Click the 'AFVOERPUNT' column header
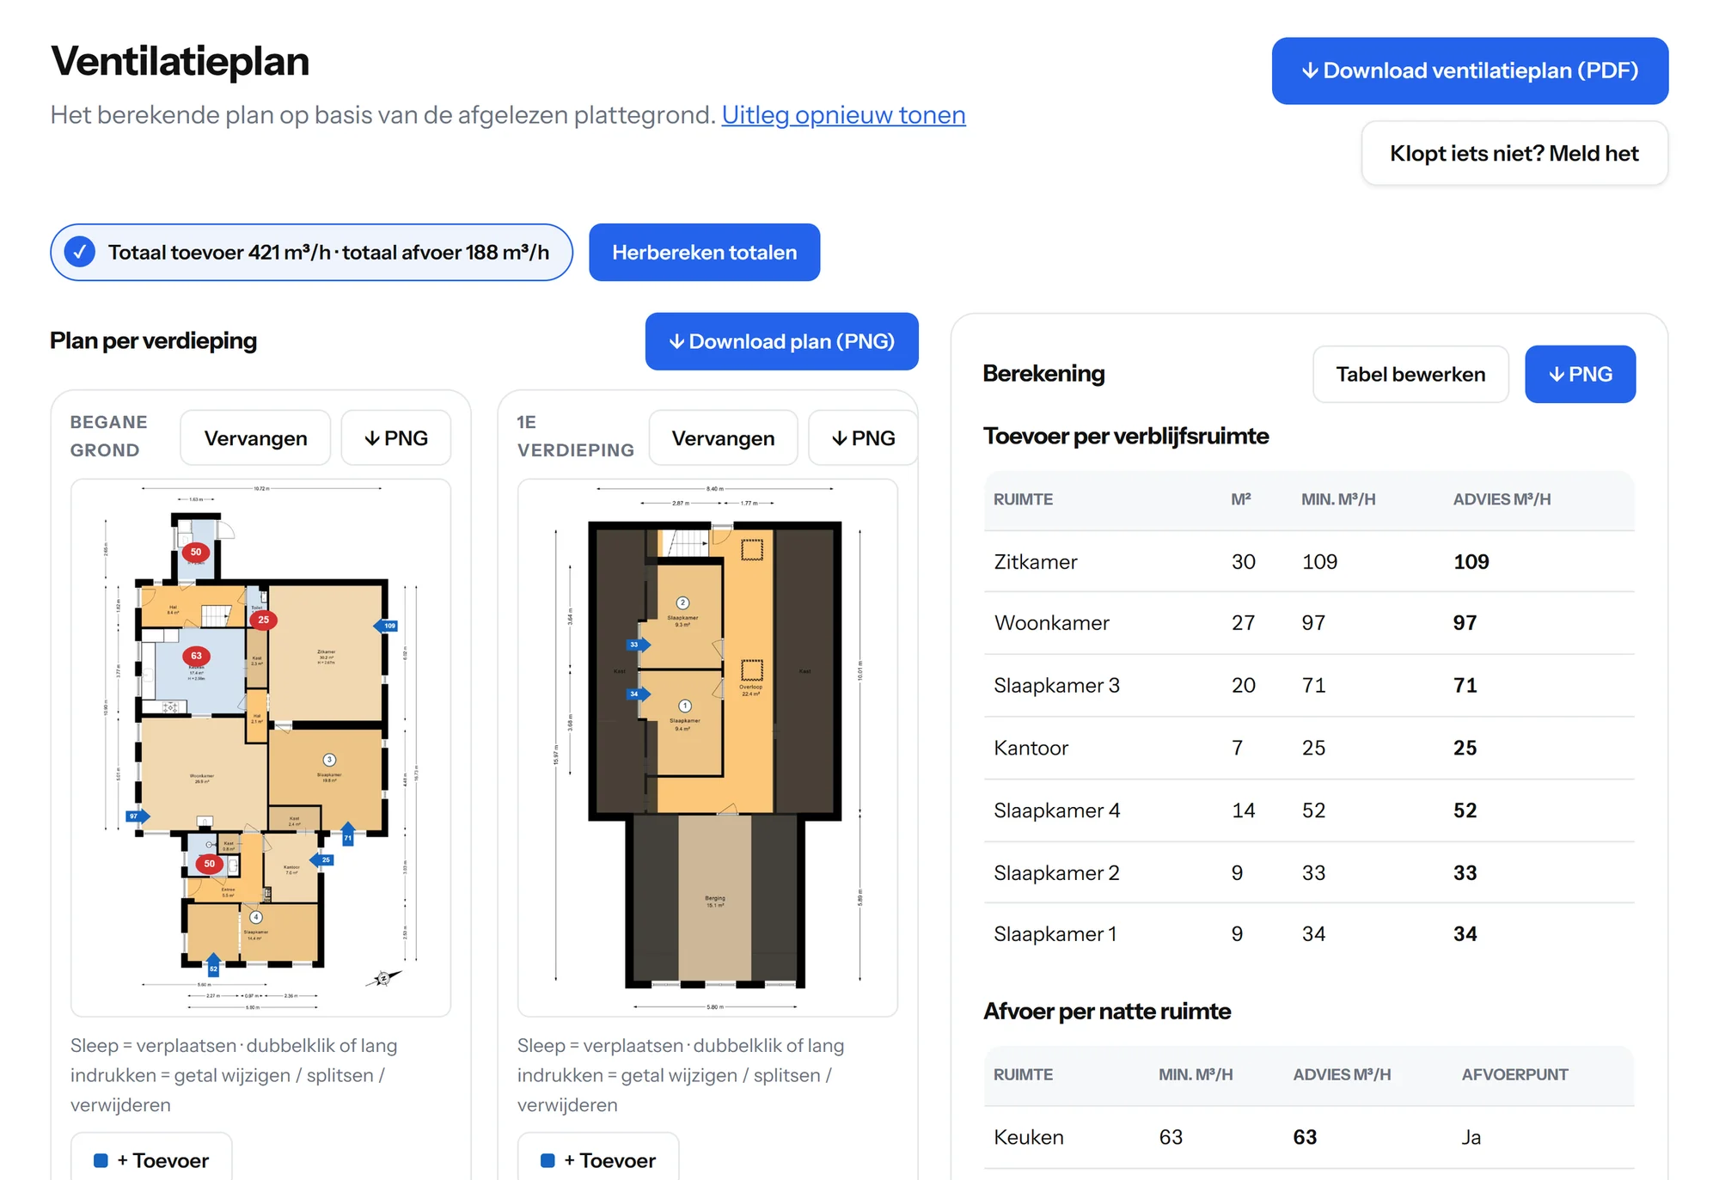Screen dimensions: 1719x1180 tap(1514, 1074)
